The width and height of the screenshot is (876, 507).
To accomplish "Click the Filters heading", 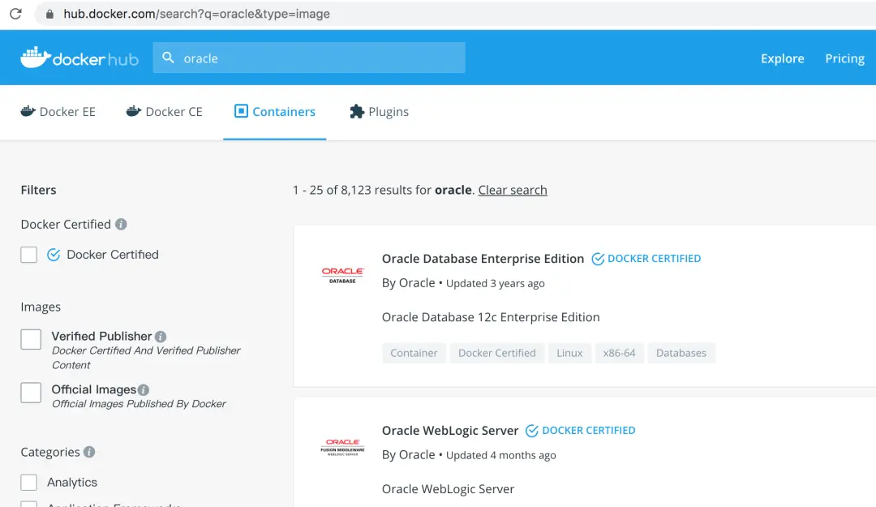I will tap(39, 190).
